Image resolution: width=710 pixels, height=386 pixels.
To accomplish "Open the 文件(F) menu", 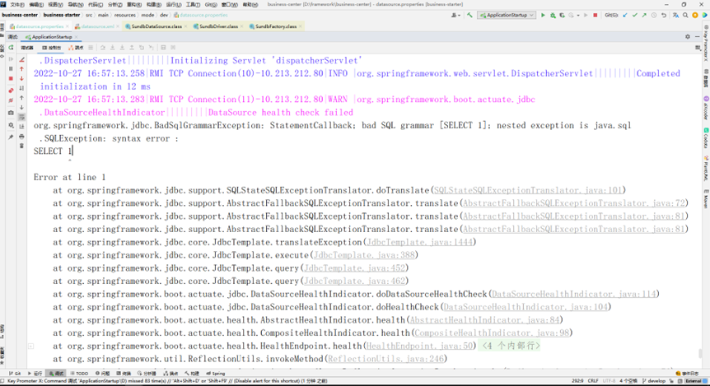I will (x=16, y=4).
